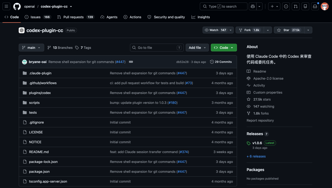Click bryane-oai's avatar
This screenshot has width=332, height=188.
click(25, 62)
